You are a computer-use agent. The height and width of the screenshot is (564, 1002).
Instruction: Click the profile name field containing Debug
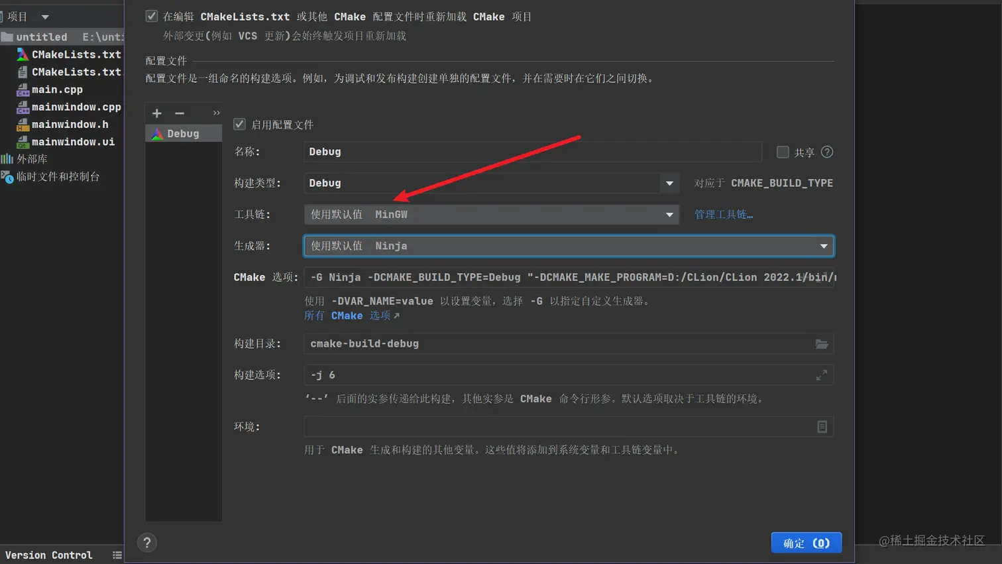coord(533,152)
